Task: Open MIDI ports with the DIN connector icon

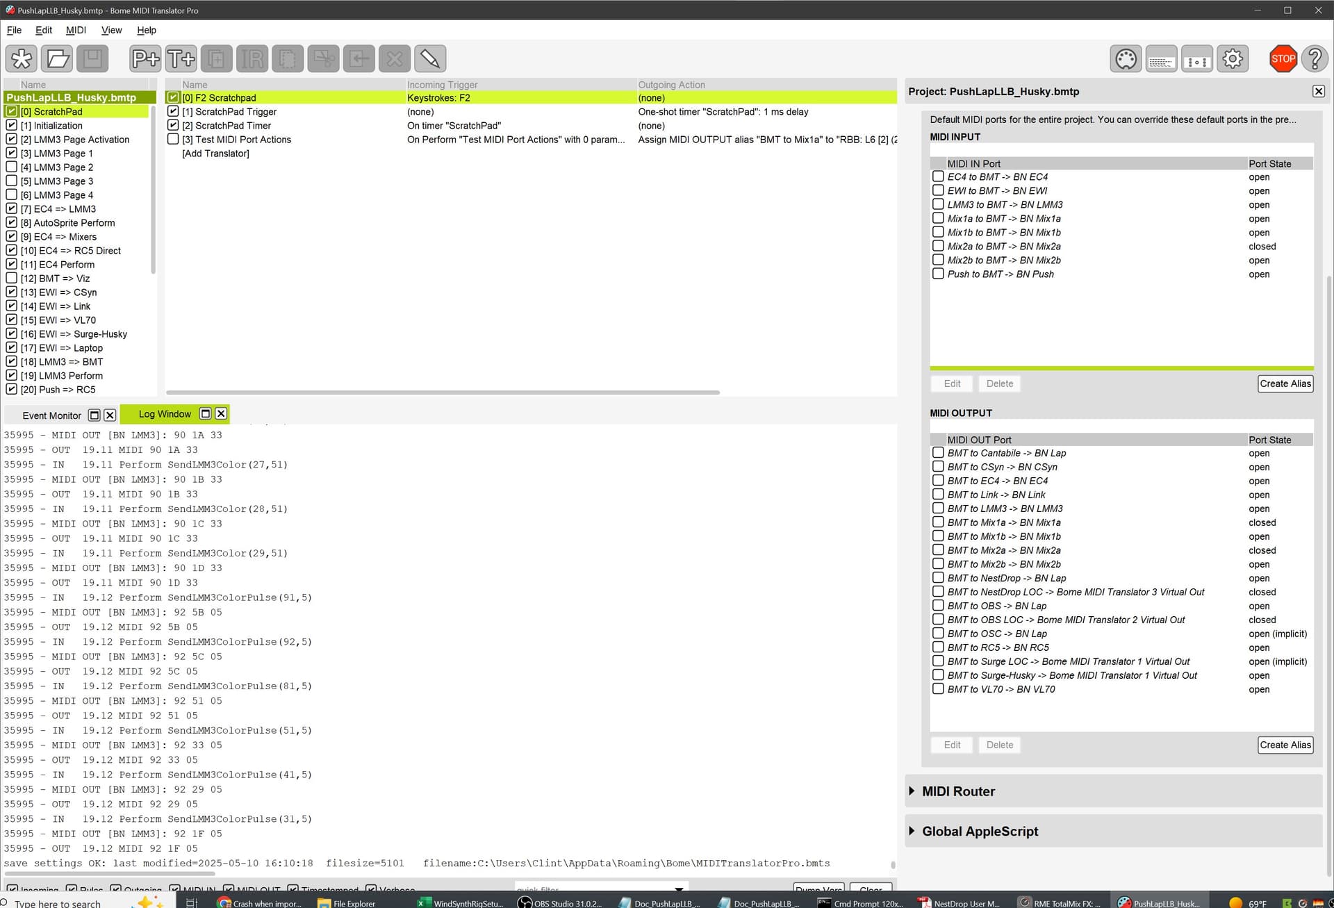Action: pos(1126,59)
